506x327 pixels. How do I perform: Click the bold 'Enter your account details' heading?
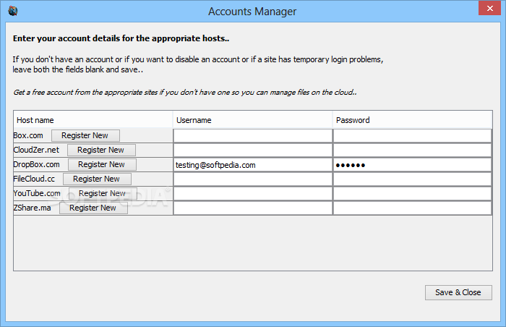pos(121,38)
